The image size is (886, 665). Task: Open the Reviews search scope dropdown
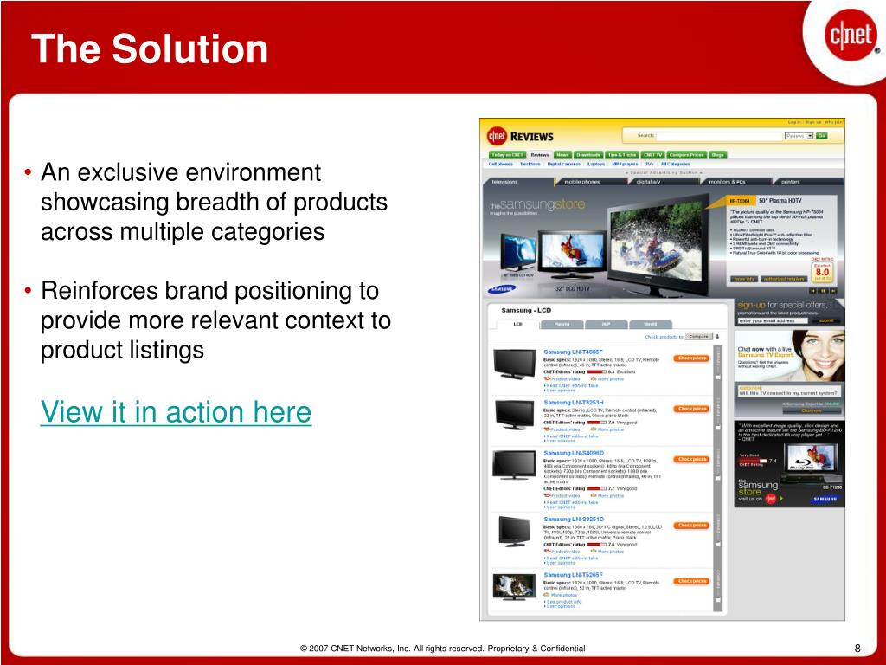[x=799, y=136]
